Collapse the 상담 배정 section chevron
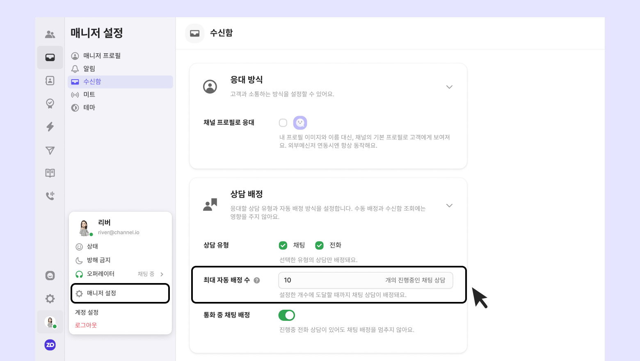 449,206
